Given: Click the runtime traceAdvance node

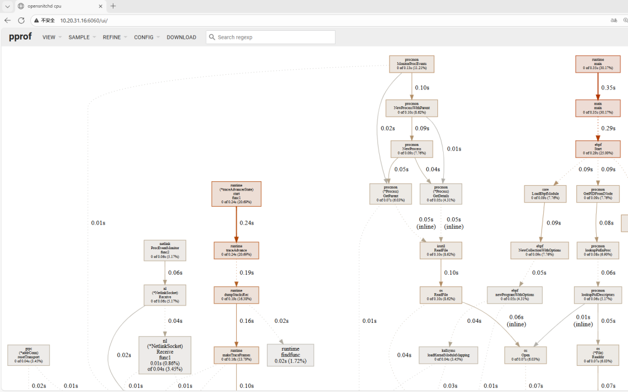Looking at the screenshot, I should (236, 250).
